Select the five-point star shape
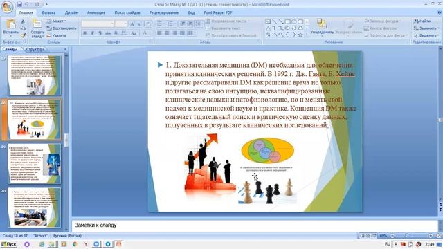The image size is (443, 249). (300, 35)
